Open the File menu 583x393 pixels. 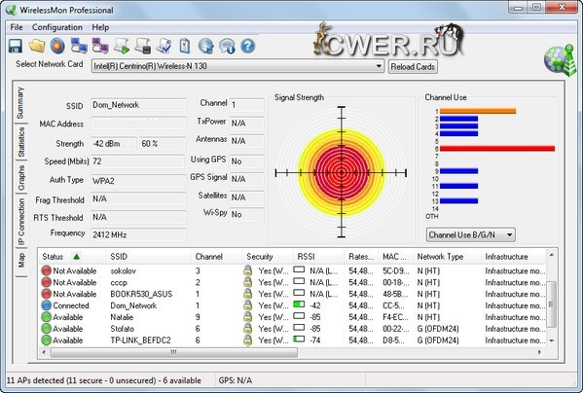(17, 27)
